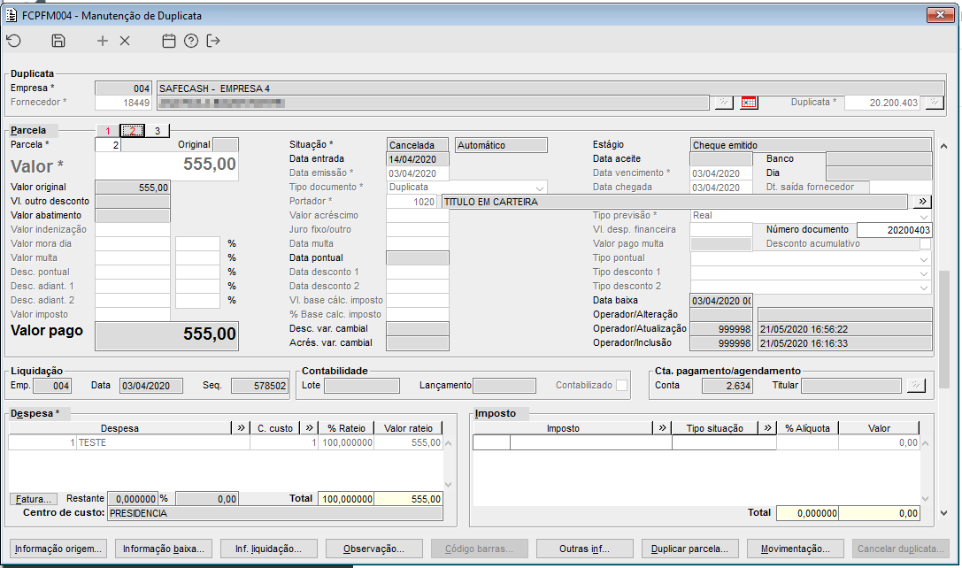The image size is (962, 568).
Task: Click the Titular lookup button
Action: pyautogui.click(x=916, y=385)
